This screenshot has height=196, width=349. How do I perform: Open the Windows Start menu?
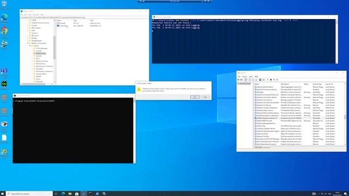pyautogui.click(x=3, y=194)
